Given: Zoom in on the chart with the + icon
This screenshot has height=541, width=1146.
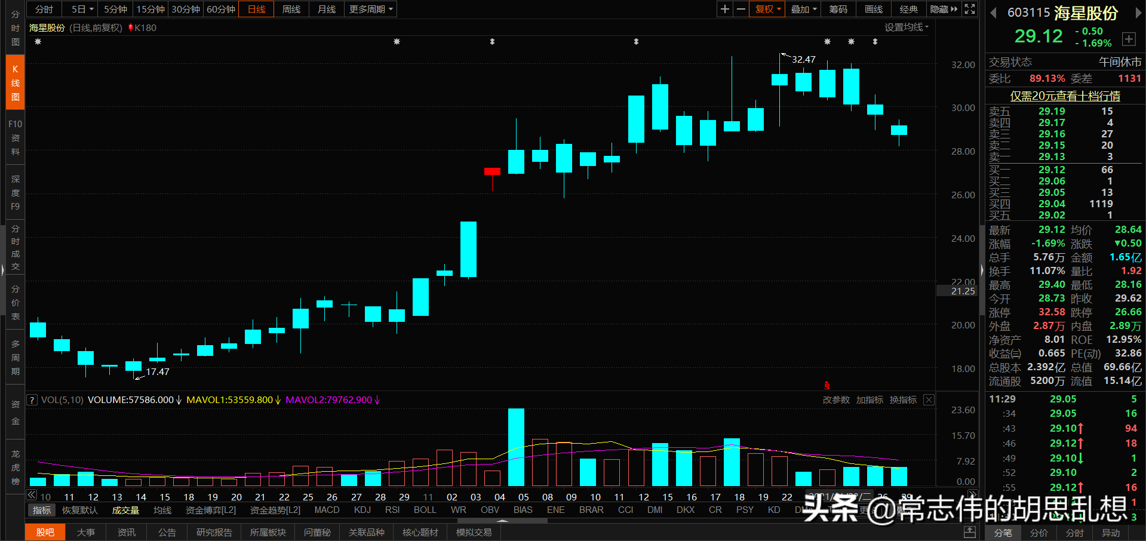Looking at the screenshot, I should (724, 9).
